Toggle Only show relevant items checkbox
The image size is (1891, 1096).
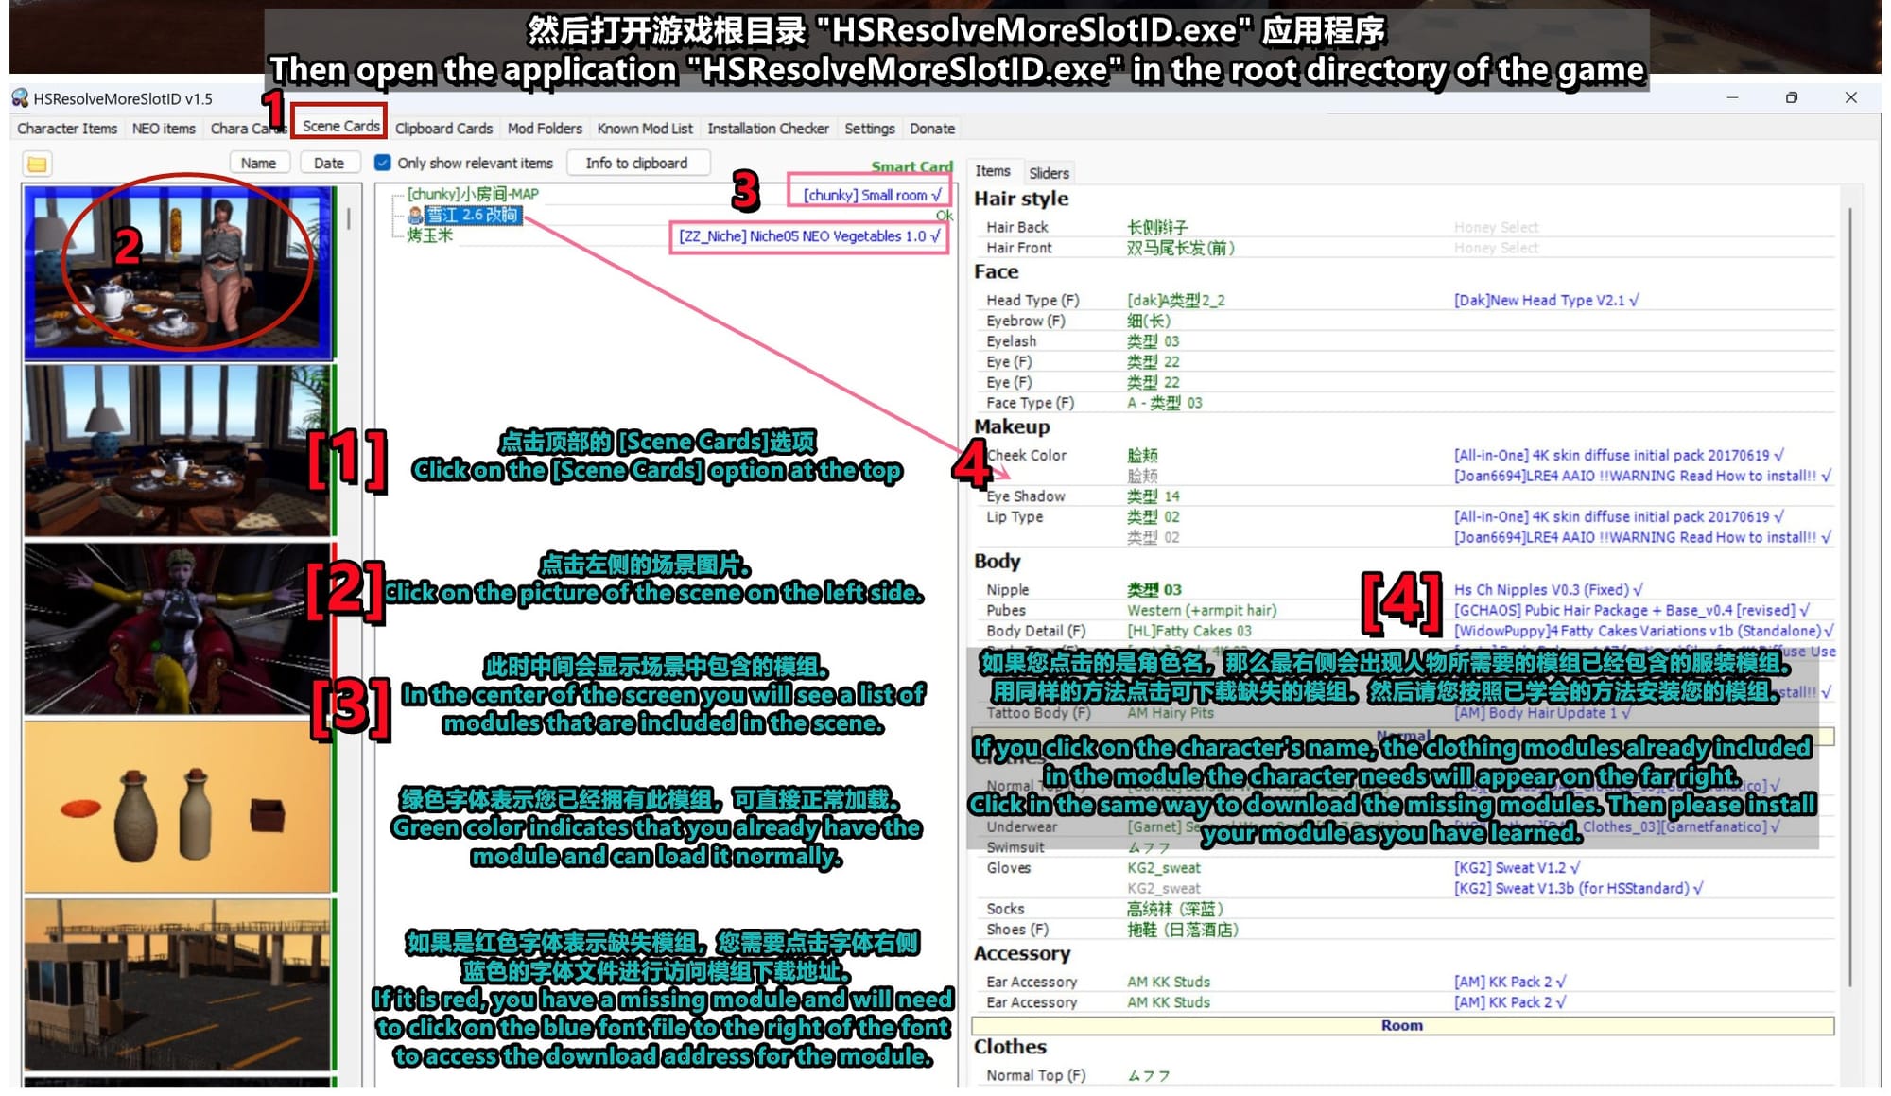click(382, 163)
